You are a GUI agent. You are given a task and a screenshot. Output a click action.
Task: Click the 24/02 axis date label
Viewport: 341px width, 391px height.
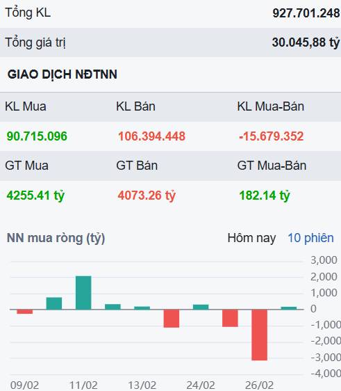201,385
